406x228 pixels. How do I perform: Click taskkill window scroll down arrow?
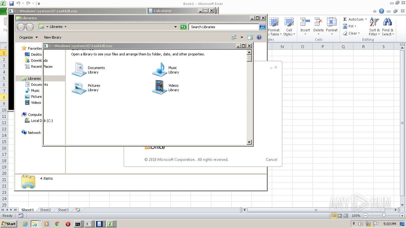coord(249,142)
